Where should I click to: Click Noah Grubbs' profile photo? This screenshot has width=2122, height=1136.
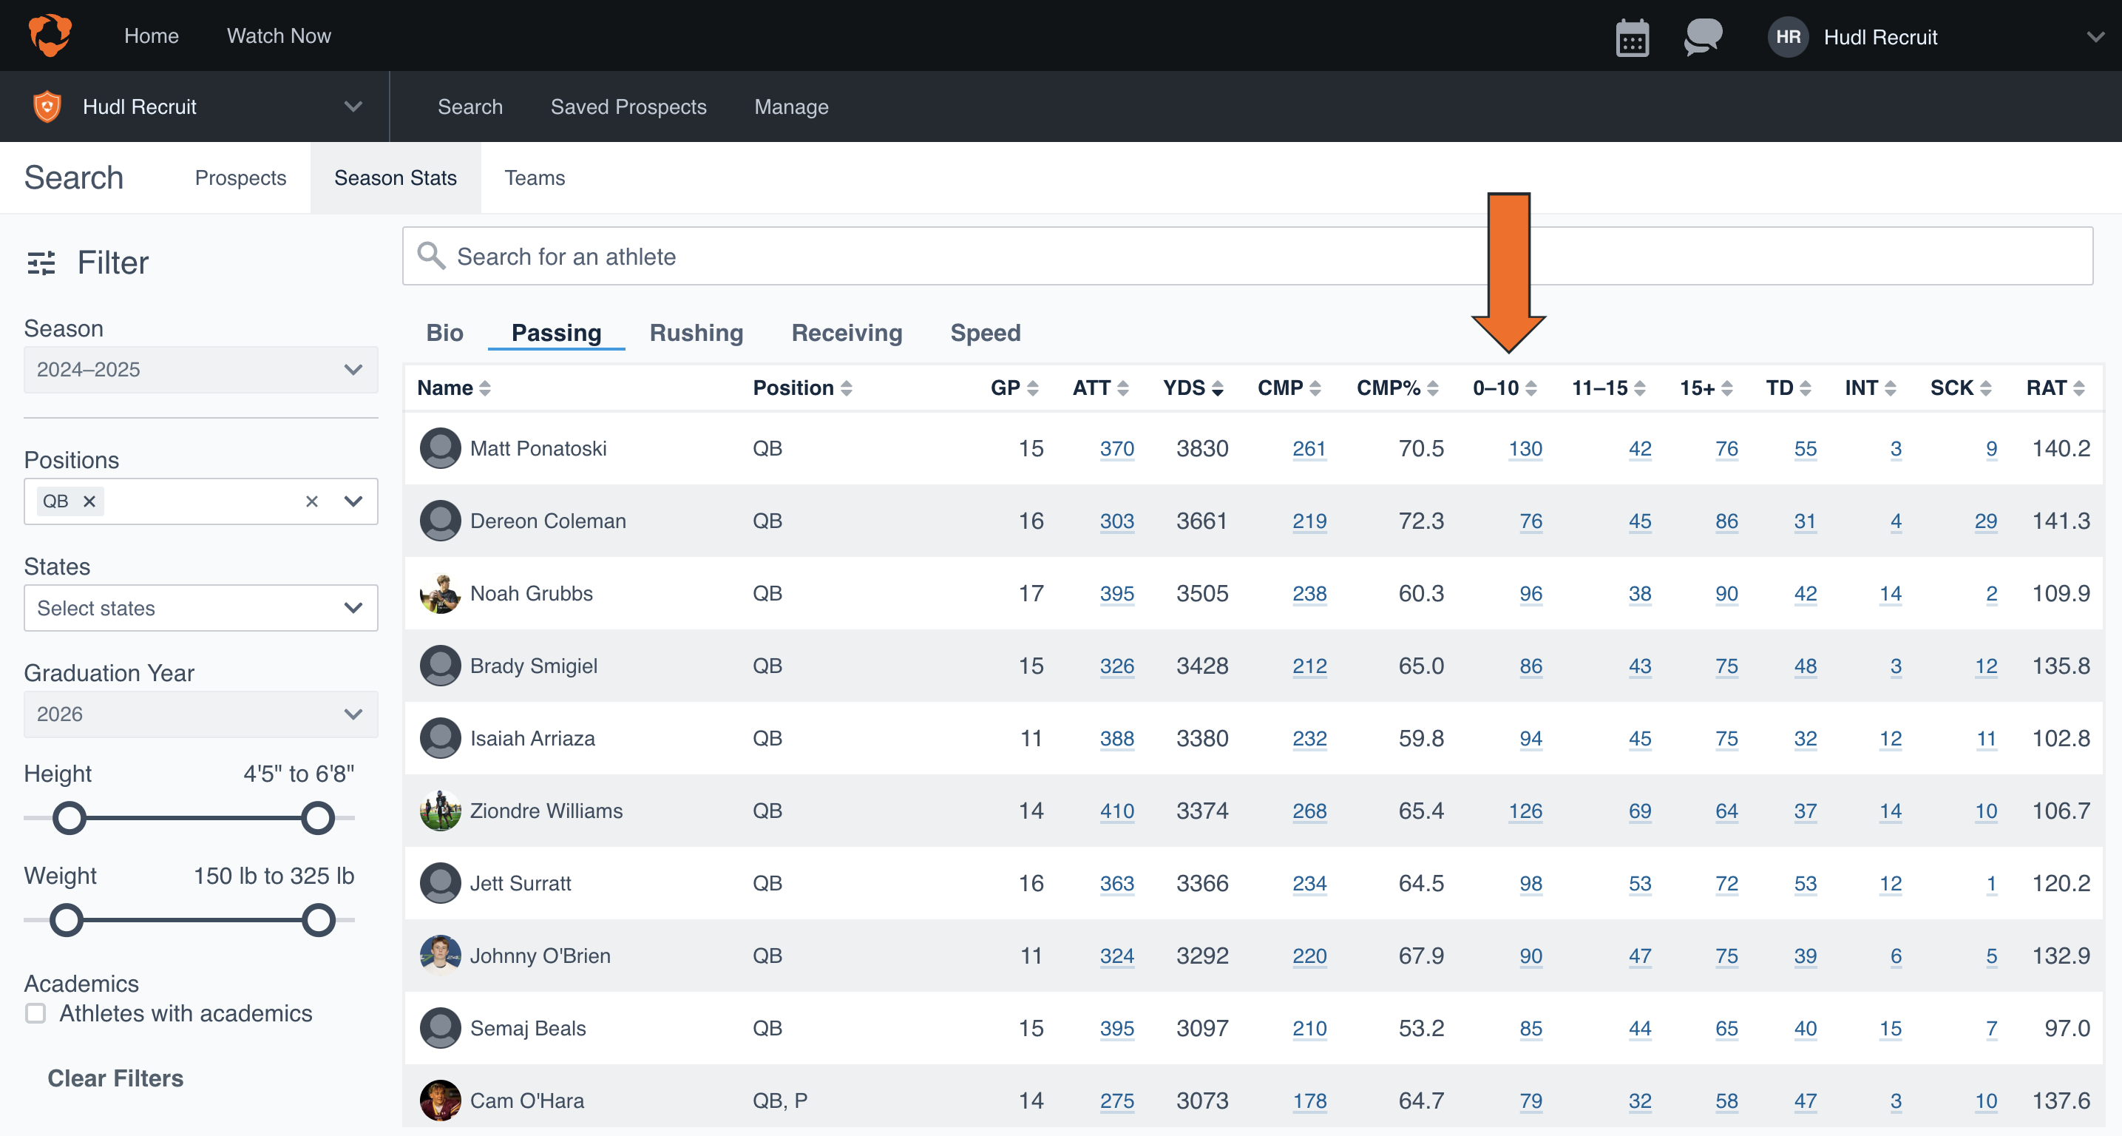pos(440,593)
